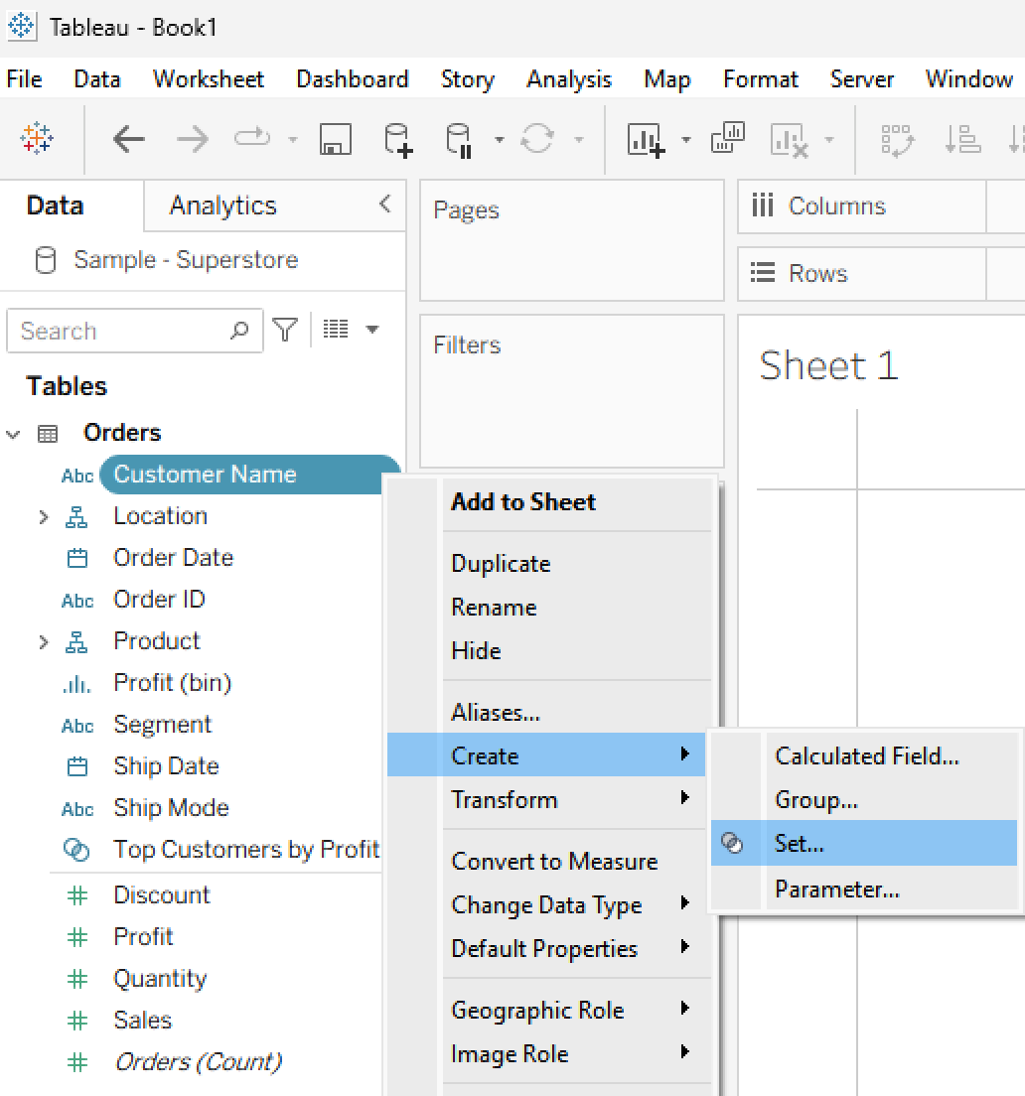The image size is (1025, 1096).
Task: Click the Replay animation icon in toolbar
Action: pos(251,137)
